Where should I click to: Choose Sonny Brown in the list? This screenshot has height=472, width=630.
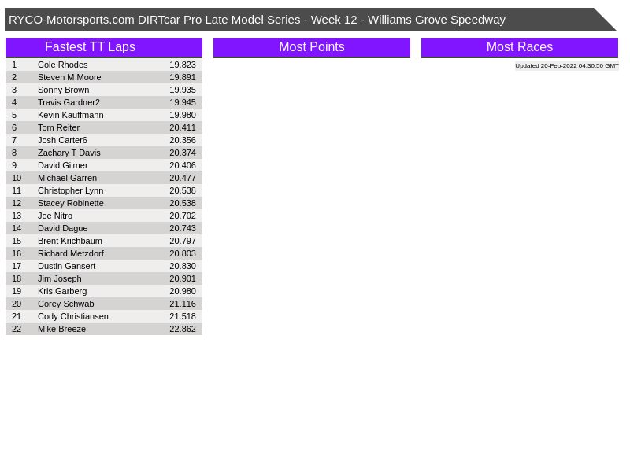(x=63, y=90)
